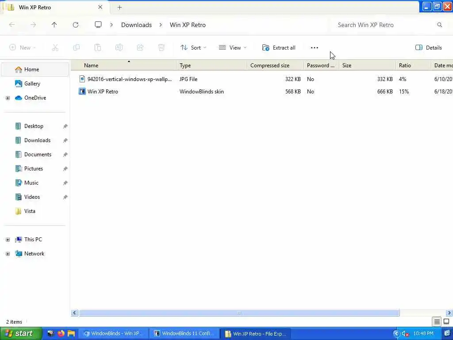This screenshot has width=453, height=340.
Task: Switch to large thumbnails view icon in status bar
Action: pyautogui.click(x=446, y=321)
